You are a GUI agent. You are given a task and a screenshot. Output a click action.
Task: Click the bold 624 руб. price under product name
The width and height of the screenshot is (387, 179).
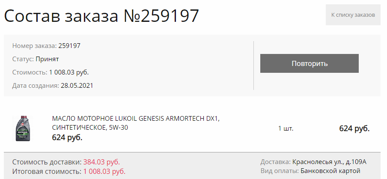tap(67, 137)
